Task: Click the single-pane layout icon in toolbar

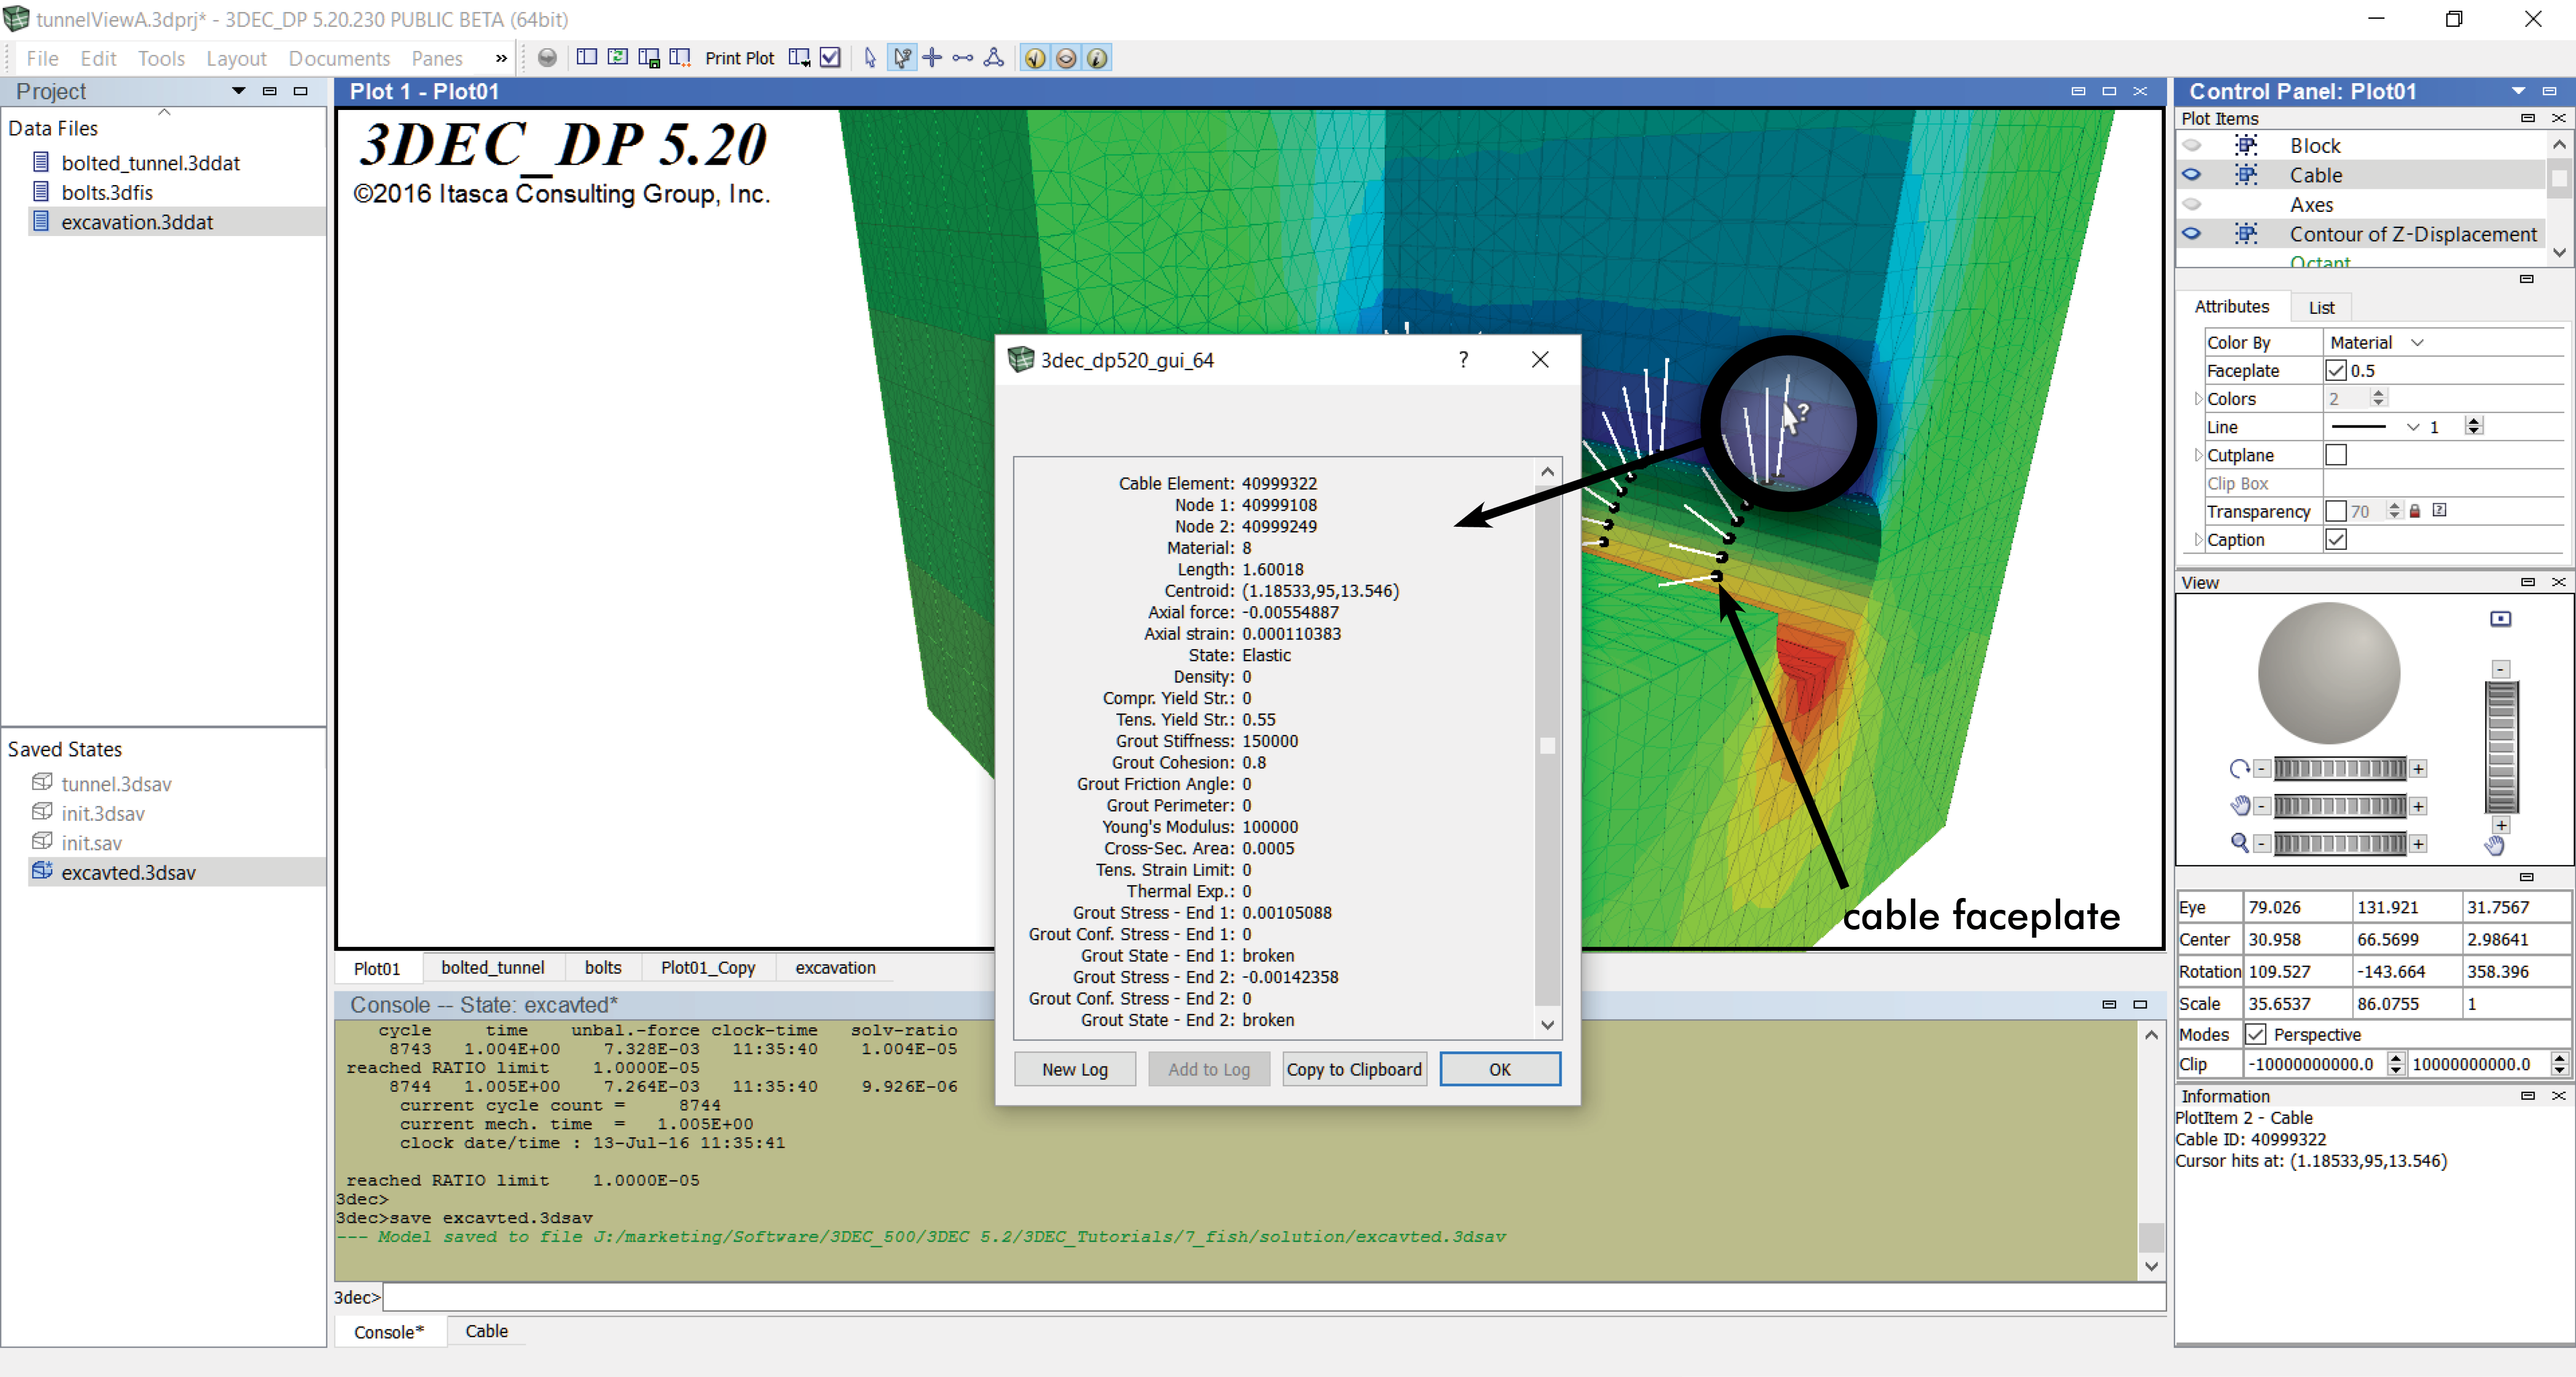Action: point(587,58)
